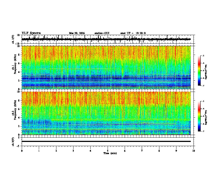Click the '-3' label on ch.1 colorbar
This screenshot has width=218, height=169.
point(203,56)
